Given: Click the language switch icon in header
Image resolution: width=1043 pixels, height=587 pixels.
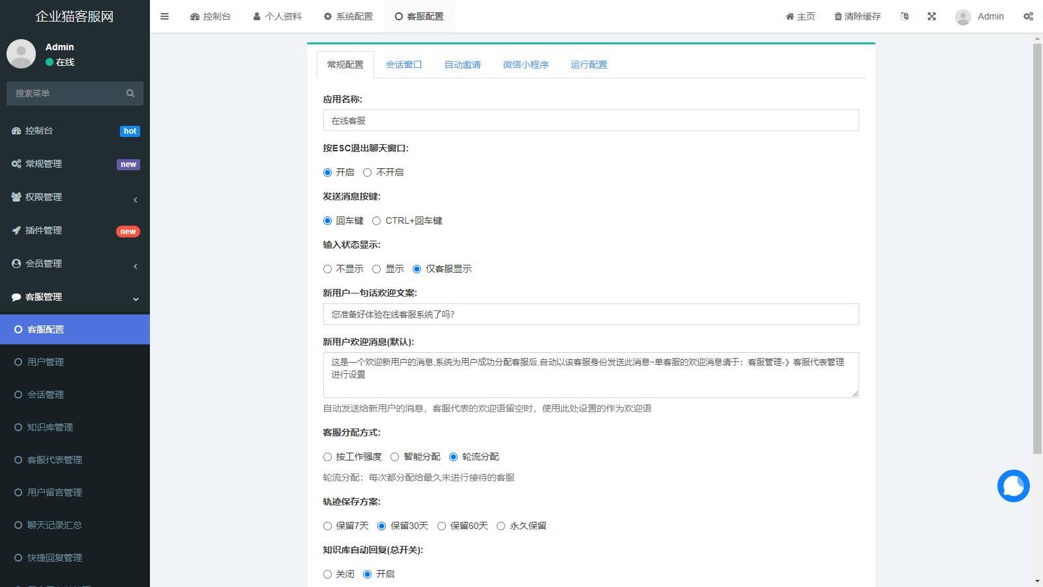Looking at the screenshot, I should point(904,16).
